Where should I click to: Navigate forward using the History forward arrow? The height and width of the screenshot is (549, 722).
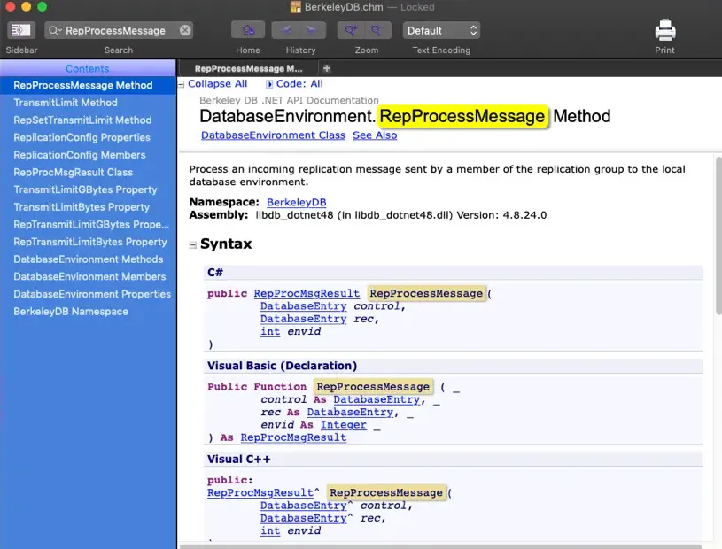312,29
